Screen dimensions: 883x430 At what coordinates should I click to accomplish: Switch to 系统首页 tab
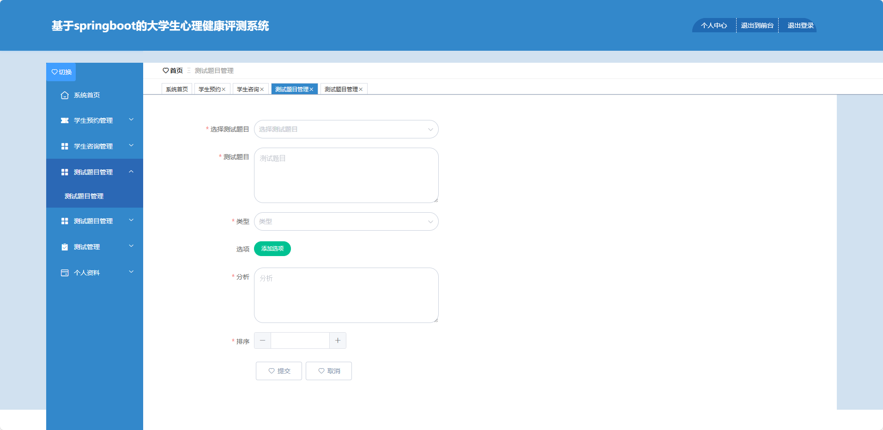pos(177,90)
